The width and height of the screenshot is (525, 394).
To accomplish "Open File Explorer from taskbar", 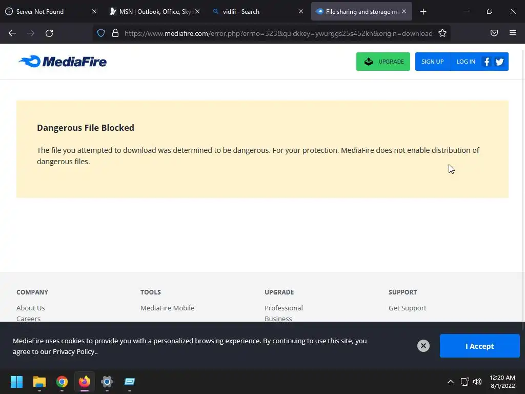I will pyautogui.click(x=39, y=382).
